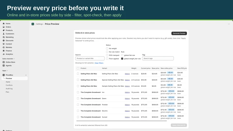Click the Markets globe icon
The image size is (233, 131).
[4, 47]
